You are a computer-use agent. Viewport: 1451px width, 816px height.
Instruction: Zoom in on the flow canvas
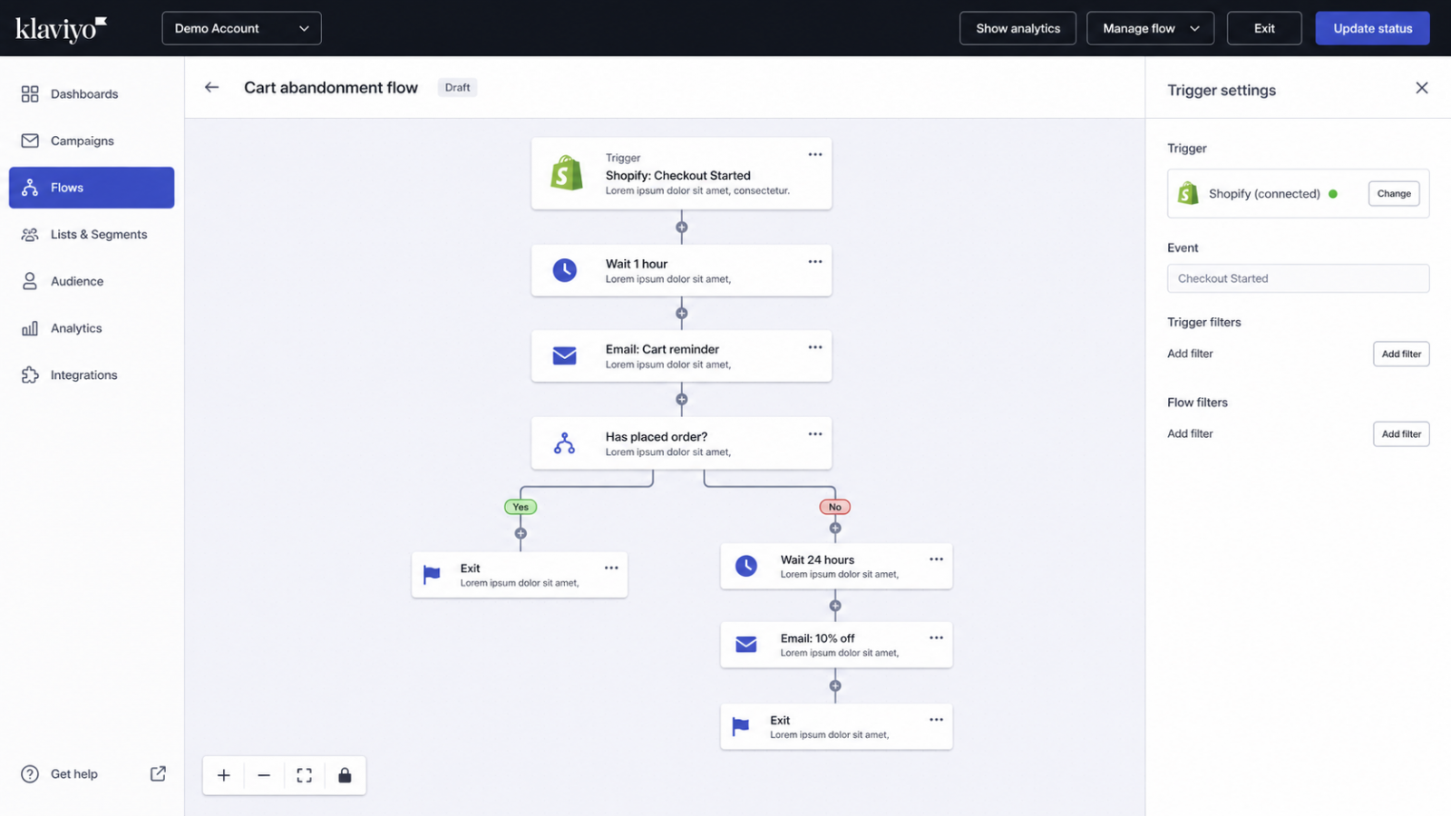click(224, 775)
